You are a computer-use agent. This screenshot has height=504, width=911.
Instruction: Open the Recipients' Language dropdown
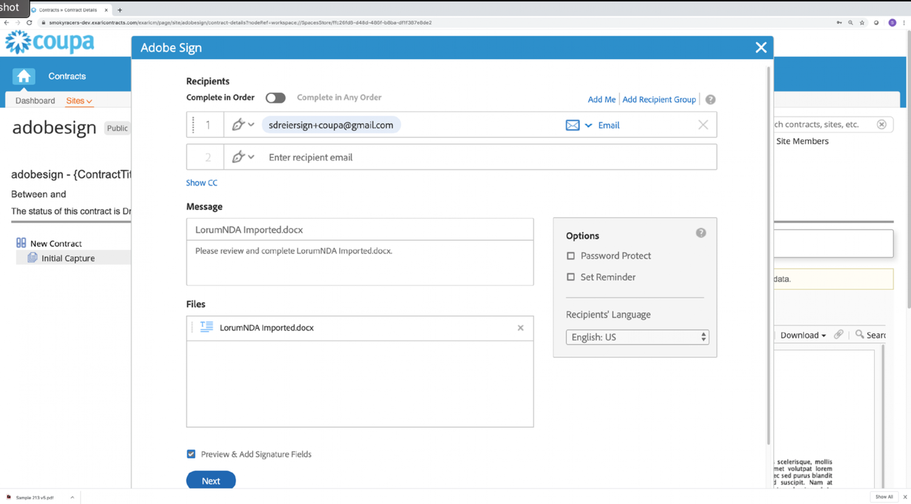(x=636, y=337)
